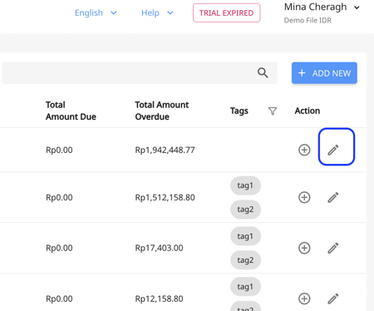
Task: Edit the Rp1,512,158.80 row with pencil icon
Action: 333,197
